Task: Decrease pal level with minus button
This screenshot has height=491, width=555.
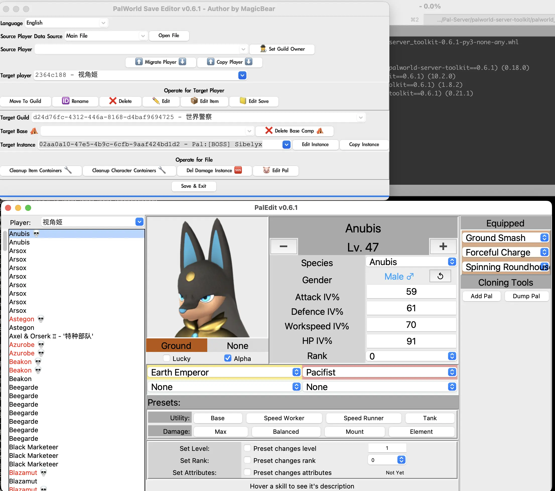Action: 284,246
